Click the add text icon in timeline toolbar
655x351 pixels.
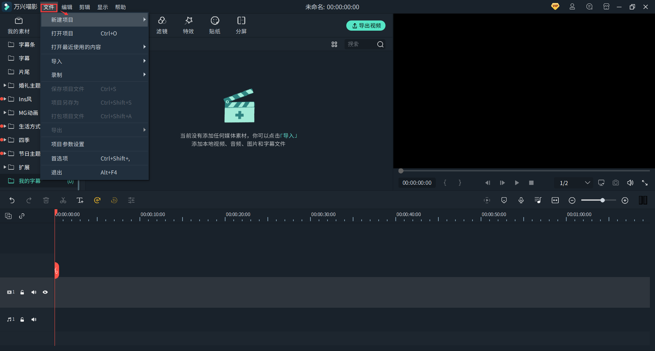pos(80,200)
